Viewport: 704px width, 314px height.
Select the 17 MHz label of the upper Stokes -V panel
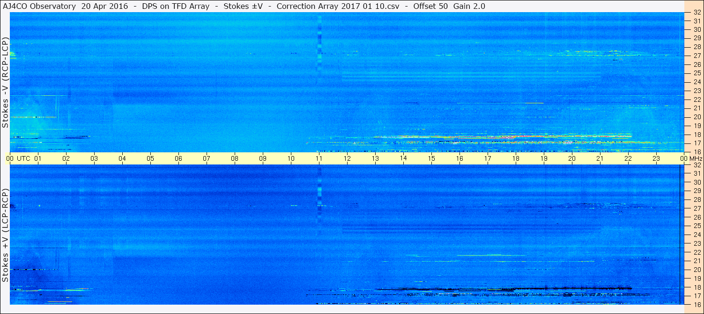697,143
